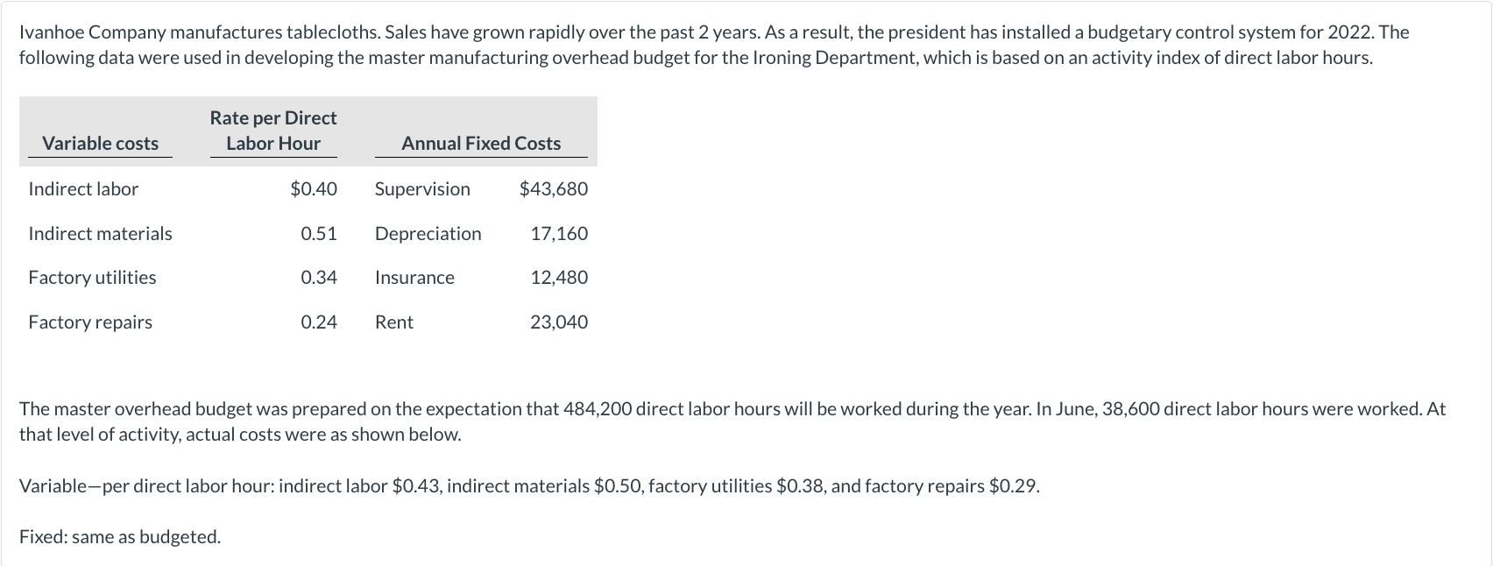Click the Supervision fixed cost label
This screenshot has width=1493, height=566.
coord(422,188)
